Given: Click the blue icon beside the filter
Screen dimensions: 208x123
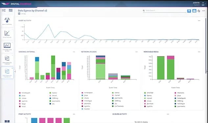Looking at the screenshot, I should click(x=194, y=11).
